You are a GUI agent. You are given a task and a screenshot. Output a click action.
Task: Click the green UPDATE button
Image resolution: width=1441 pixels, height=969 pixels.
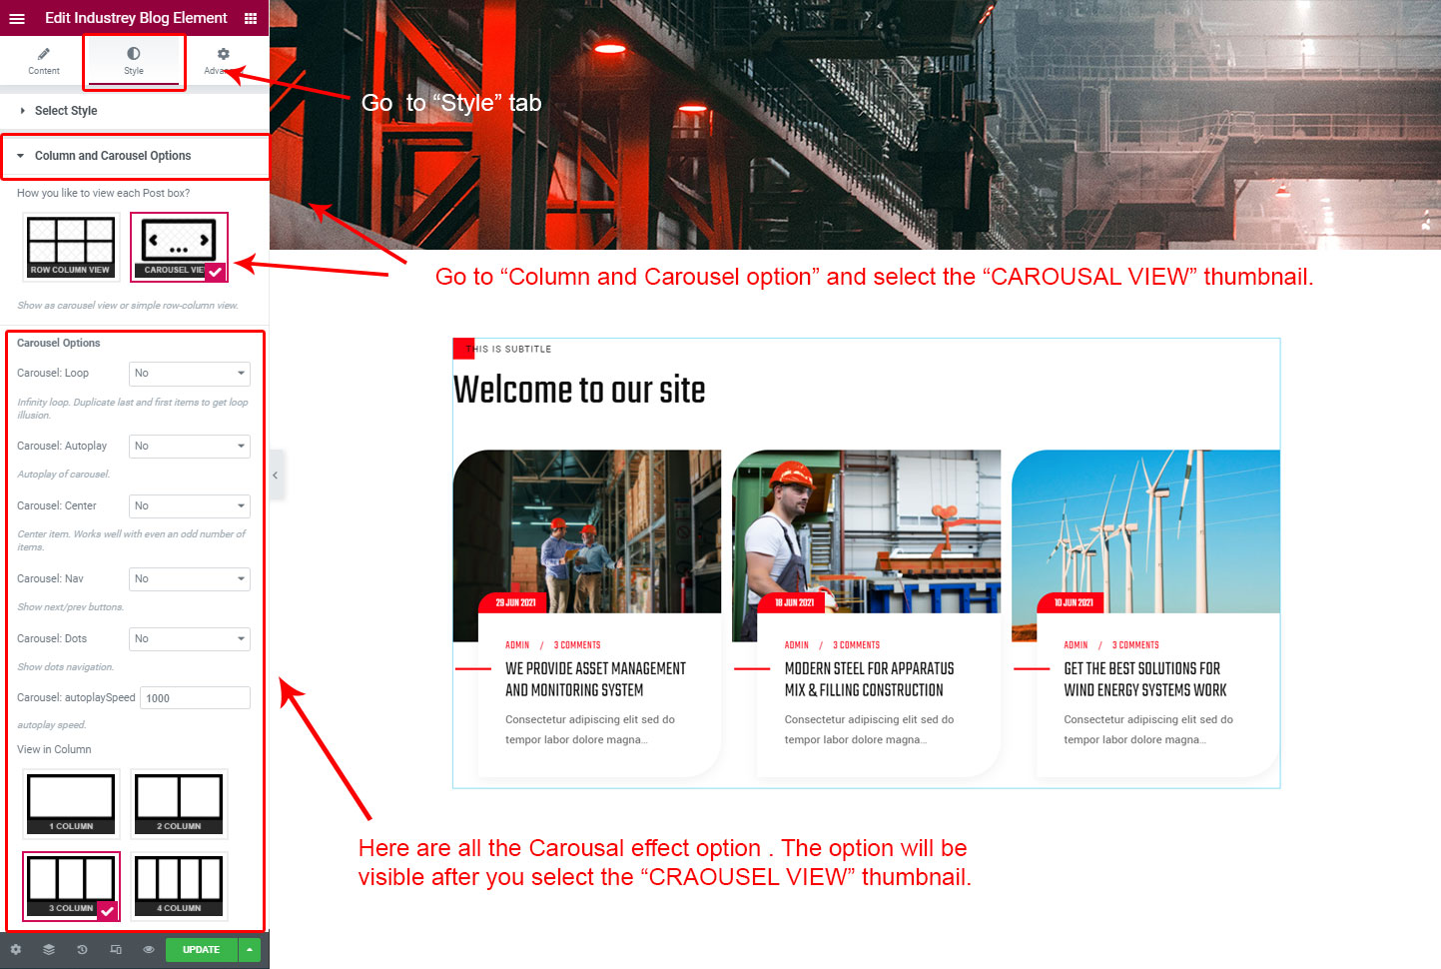(201, 950)
